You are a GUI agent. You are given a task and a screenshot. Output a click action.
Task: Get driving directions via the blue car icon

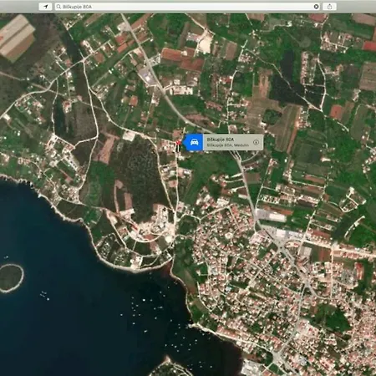click(194, 142)
